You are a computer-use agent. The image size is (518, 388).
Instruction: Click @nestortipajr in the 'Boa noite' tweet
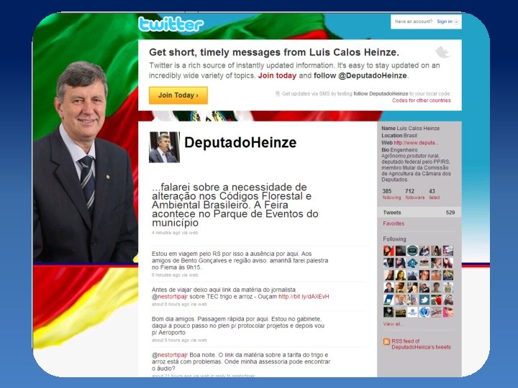pos(170,355)
